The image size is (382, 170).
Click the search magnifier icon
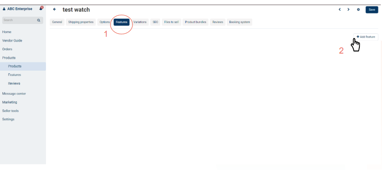click(39, 20)
